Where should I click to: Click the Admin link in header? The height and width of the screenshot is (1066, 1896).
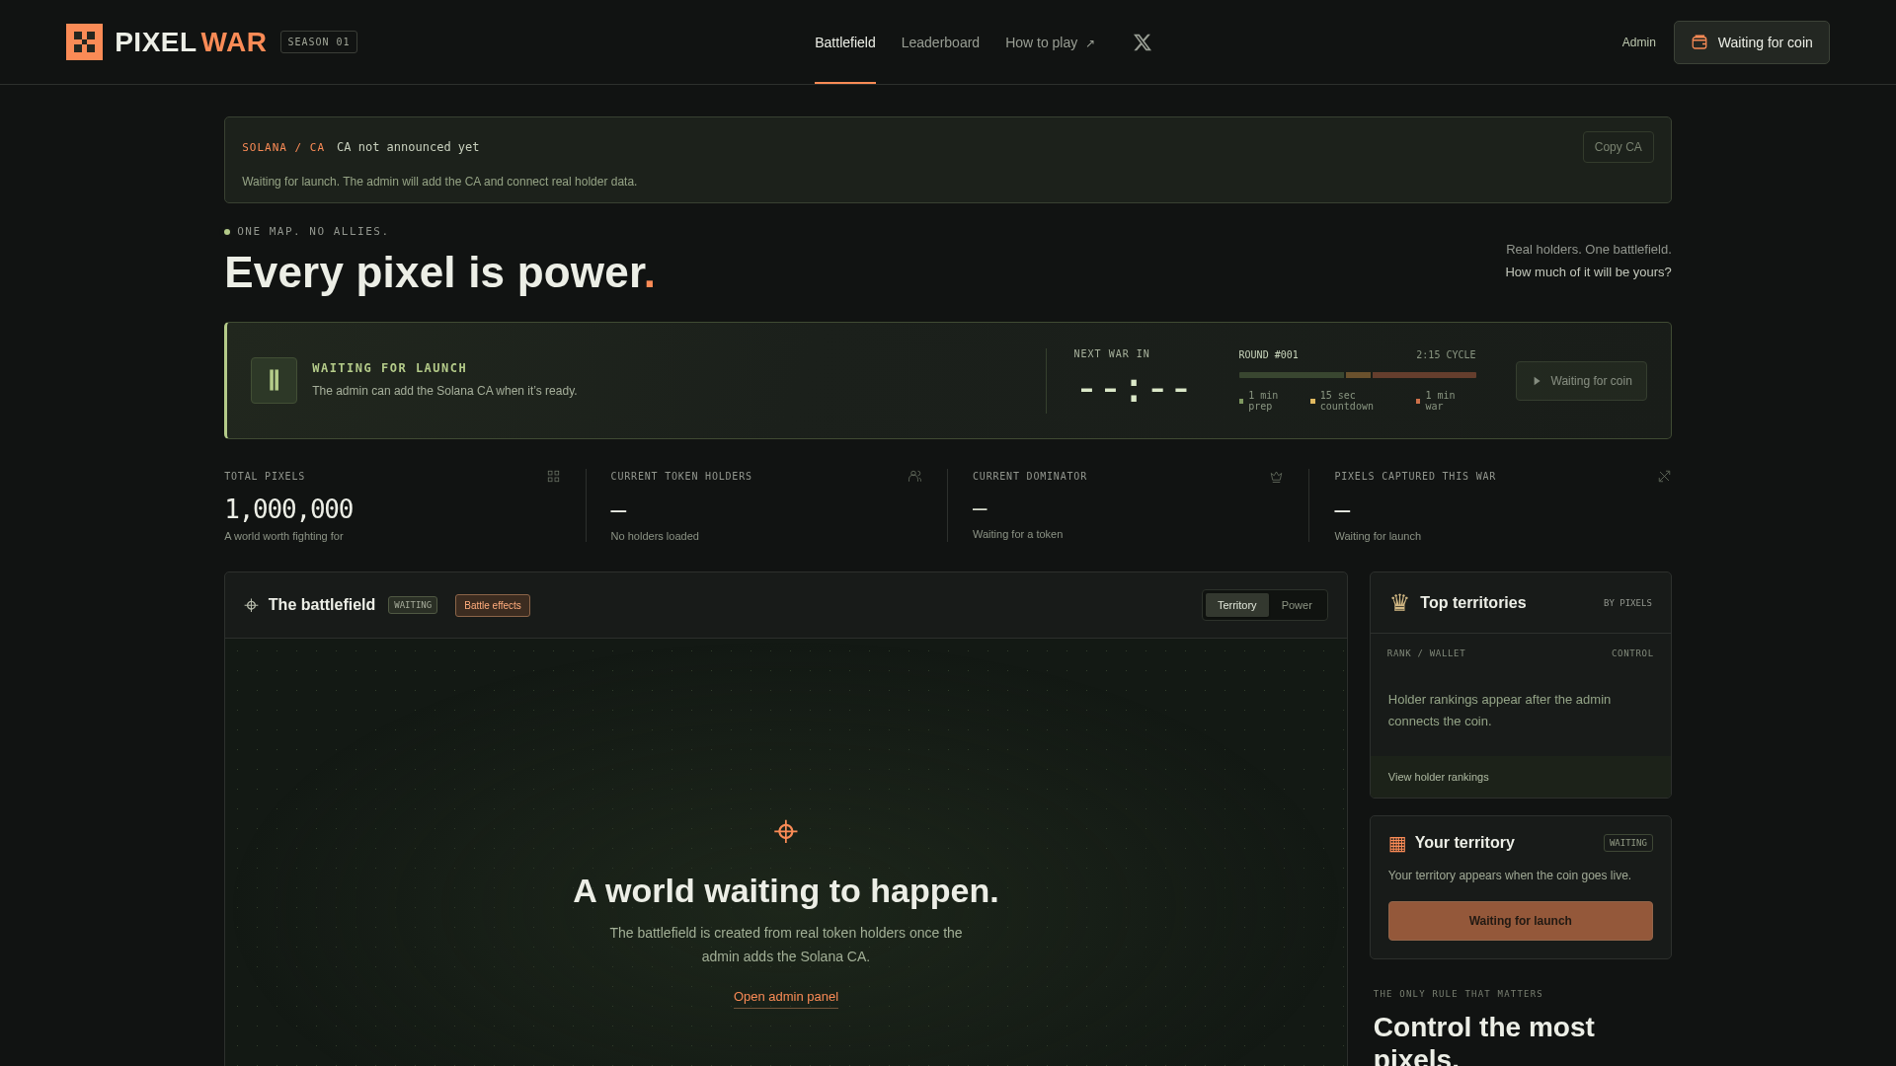tap(1638, 42)
